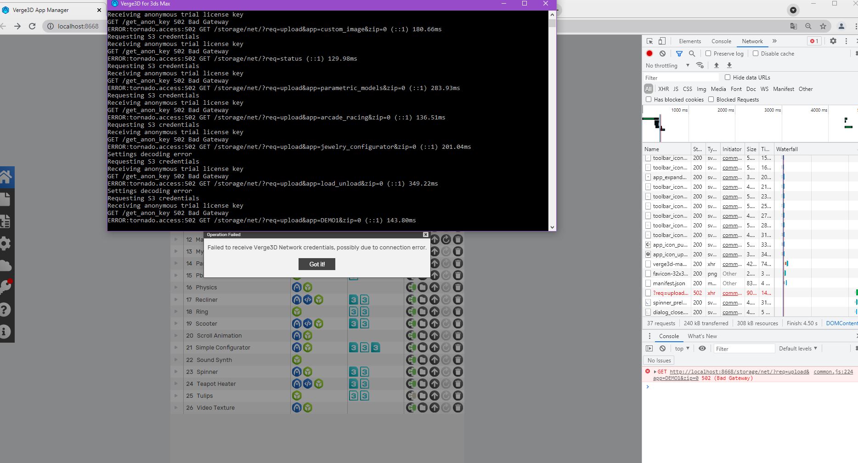Open the red error count badge
This screenshot has height=463, width=858.
[814, 41]
